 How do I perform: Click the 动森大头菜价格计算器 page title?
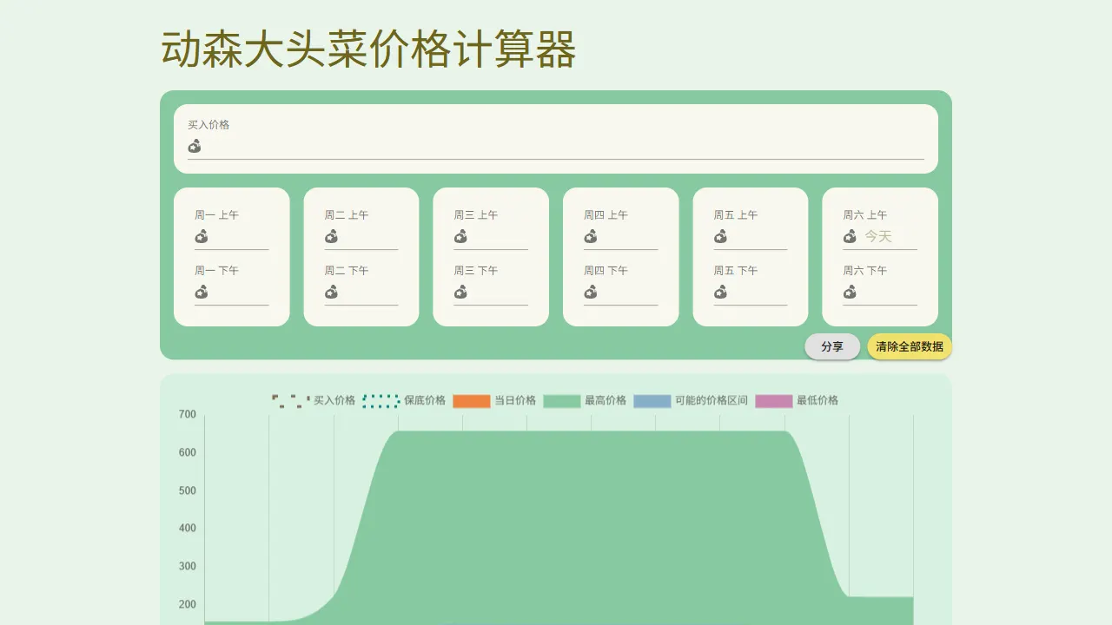[369, 49]
